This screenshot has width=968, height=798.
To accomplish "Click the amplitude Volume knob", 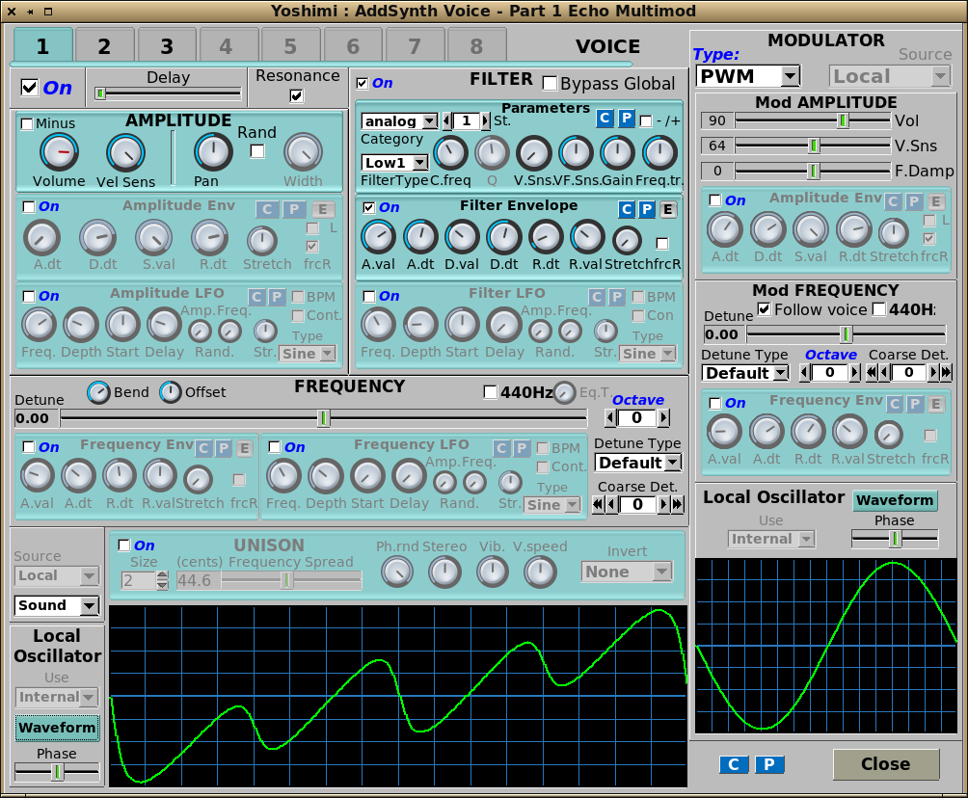I will (59, 152).
